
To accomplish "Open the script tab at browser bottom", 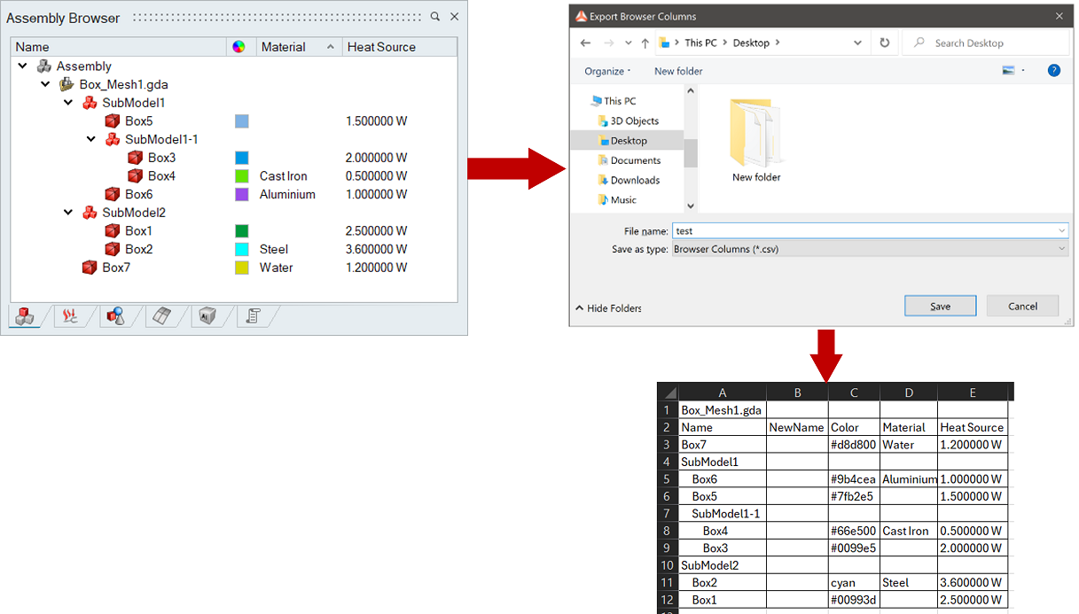I will [253, 316].
